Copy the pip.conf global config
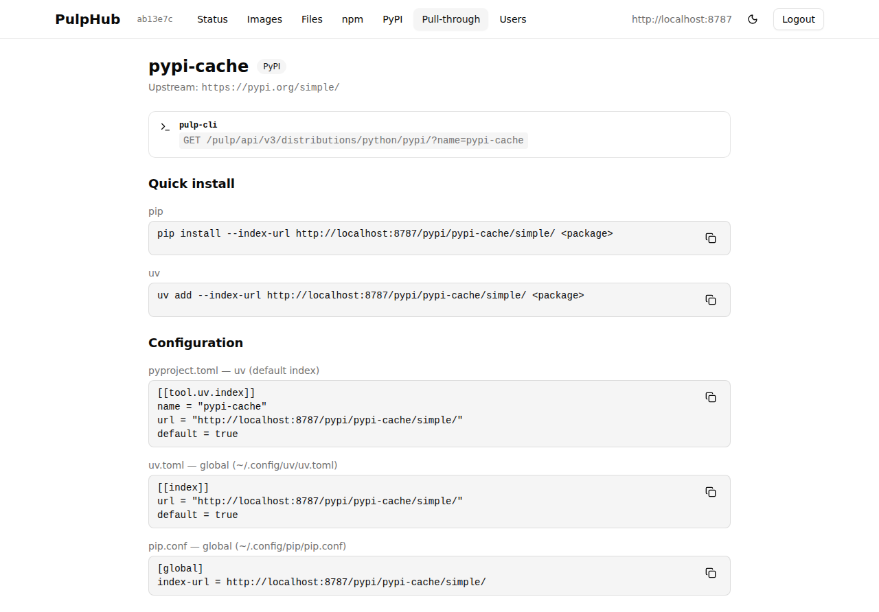 [711, 573]
